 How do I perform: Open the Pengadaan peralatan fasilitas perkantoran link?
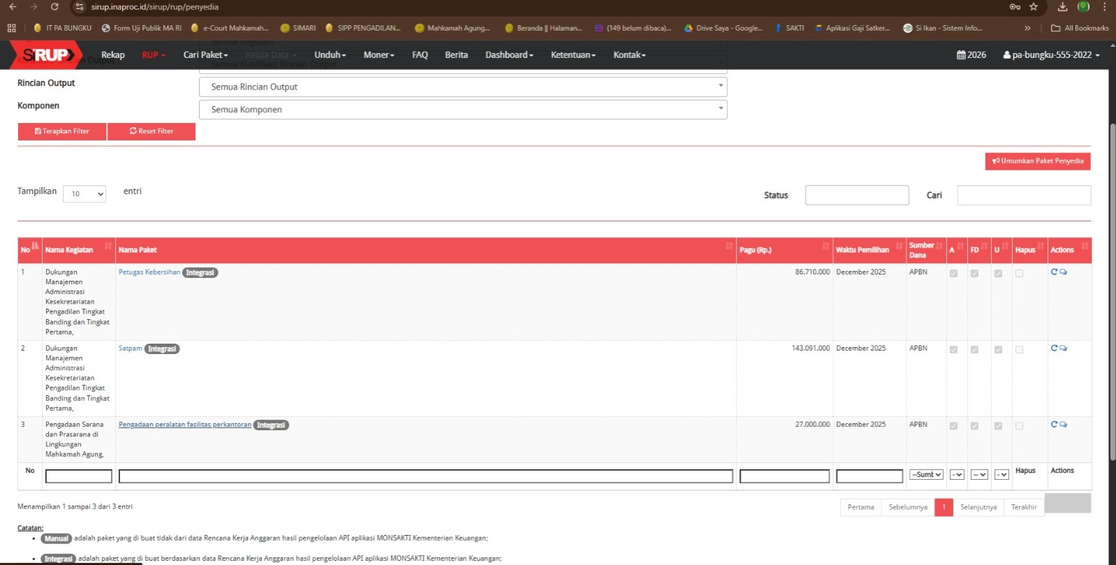coord(185,425)
